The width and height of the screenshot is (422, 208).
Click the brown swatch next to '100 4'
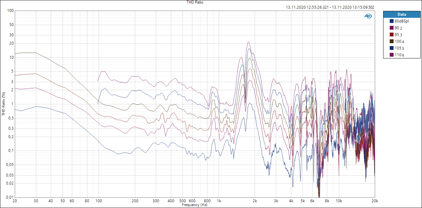[x=391, y=41]
